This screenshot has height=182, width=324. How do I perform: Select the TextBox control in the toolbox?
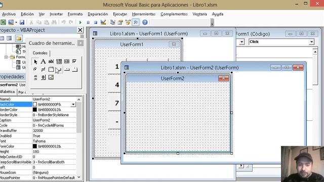[x=51, y=61]
